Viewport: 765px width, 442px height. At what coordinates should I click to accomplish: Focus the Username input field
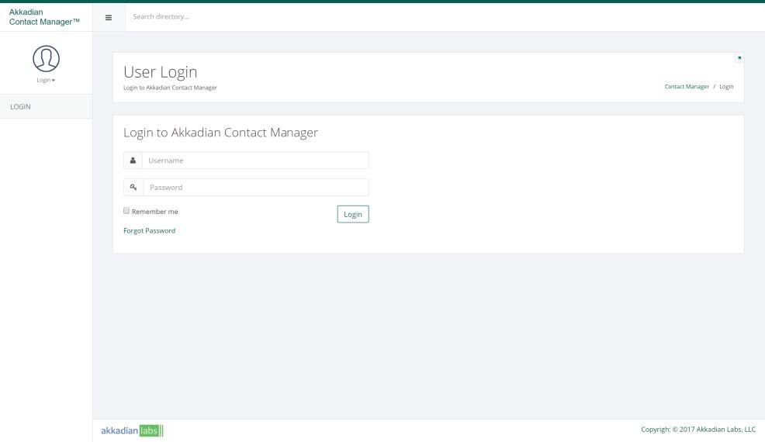[255, 160]
